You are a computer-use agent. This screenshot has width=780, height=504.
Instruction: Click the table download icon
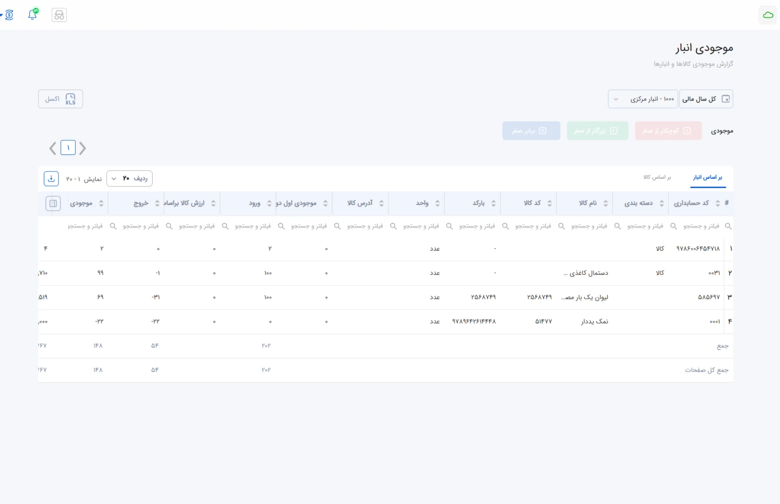(x=51, y=178)
